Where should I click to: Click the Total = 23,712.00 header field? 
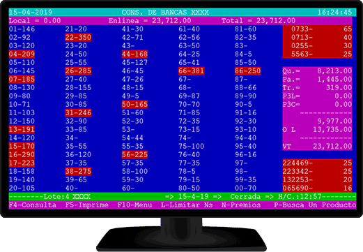click(258, 21)
